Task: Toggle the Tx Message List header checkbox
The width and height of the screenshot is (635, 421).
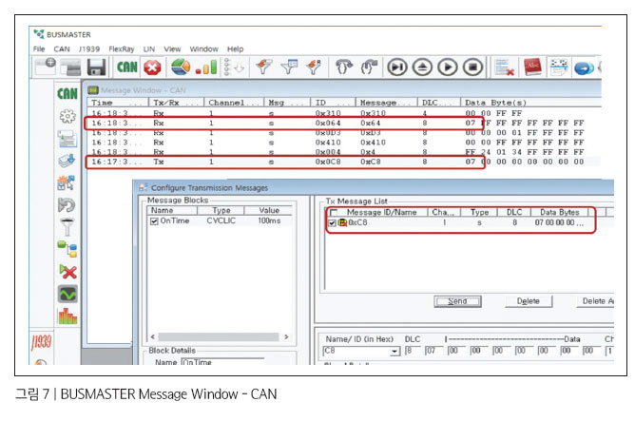Action: (x=334, y=213)
